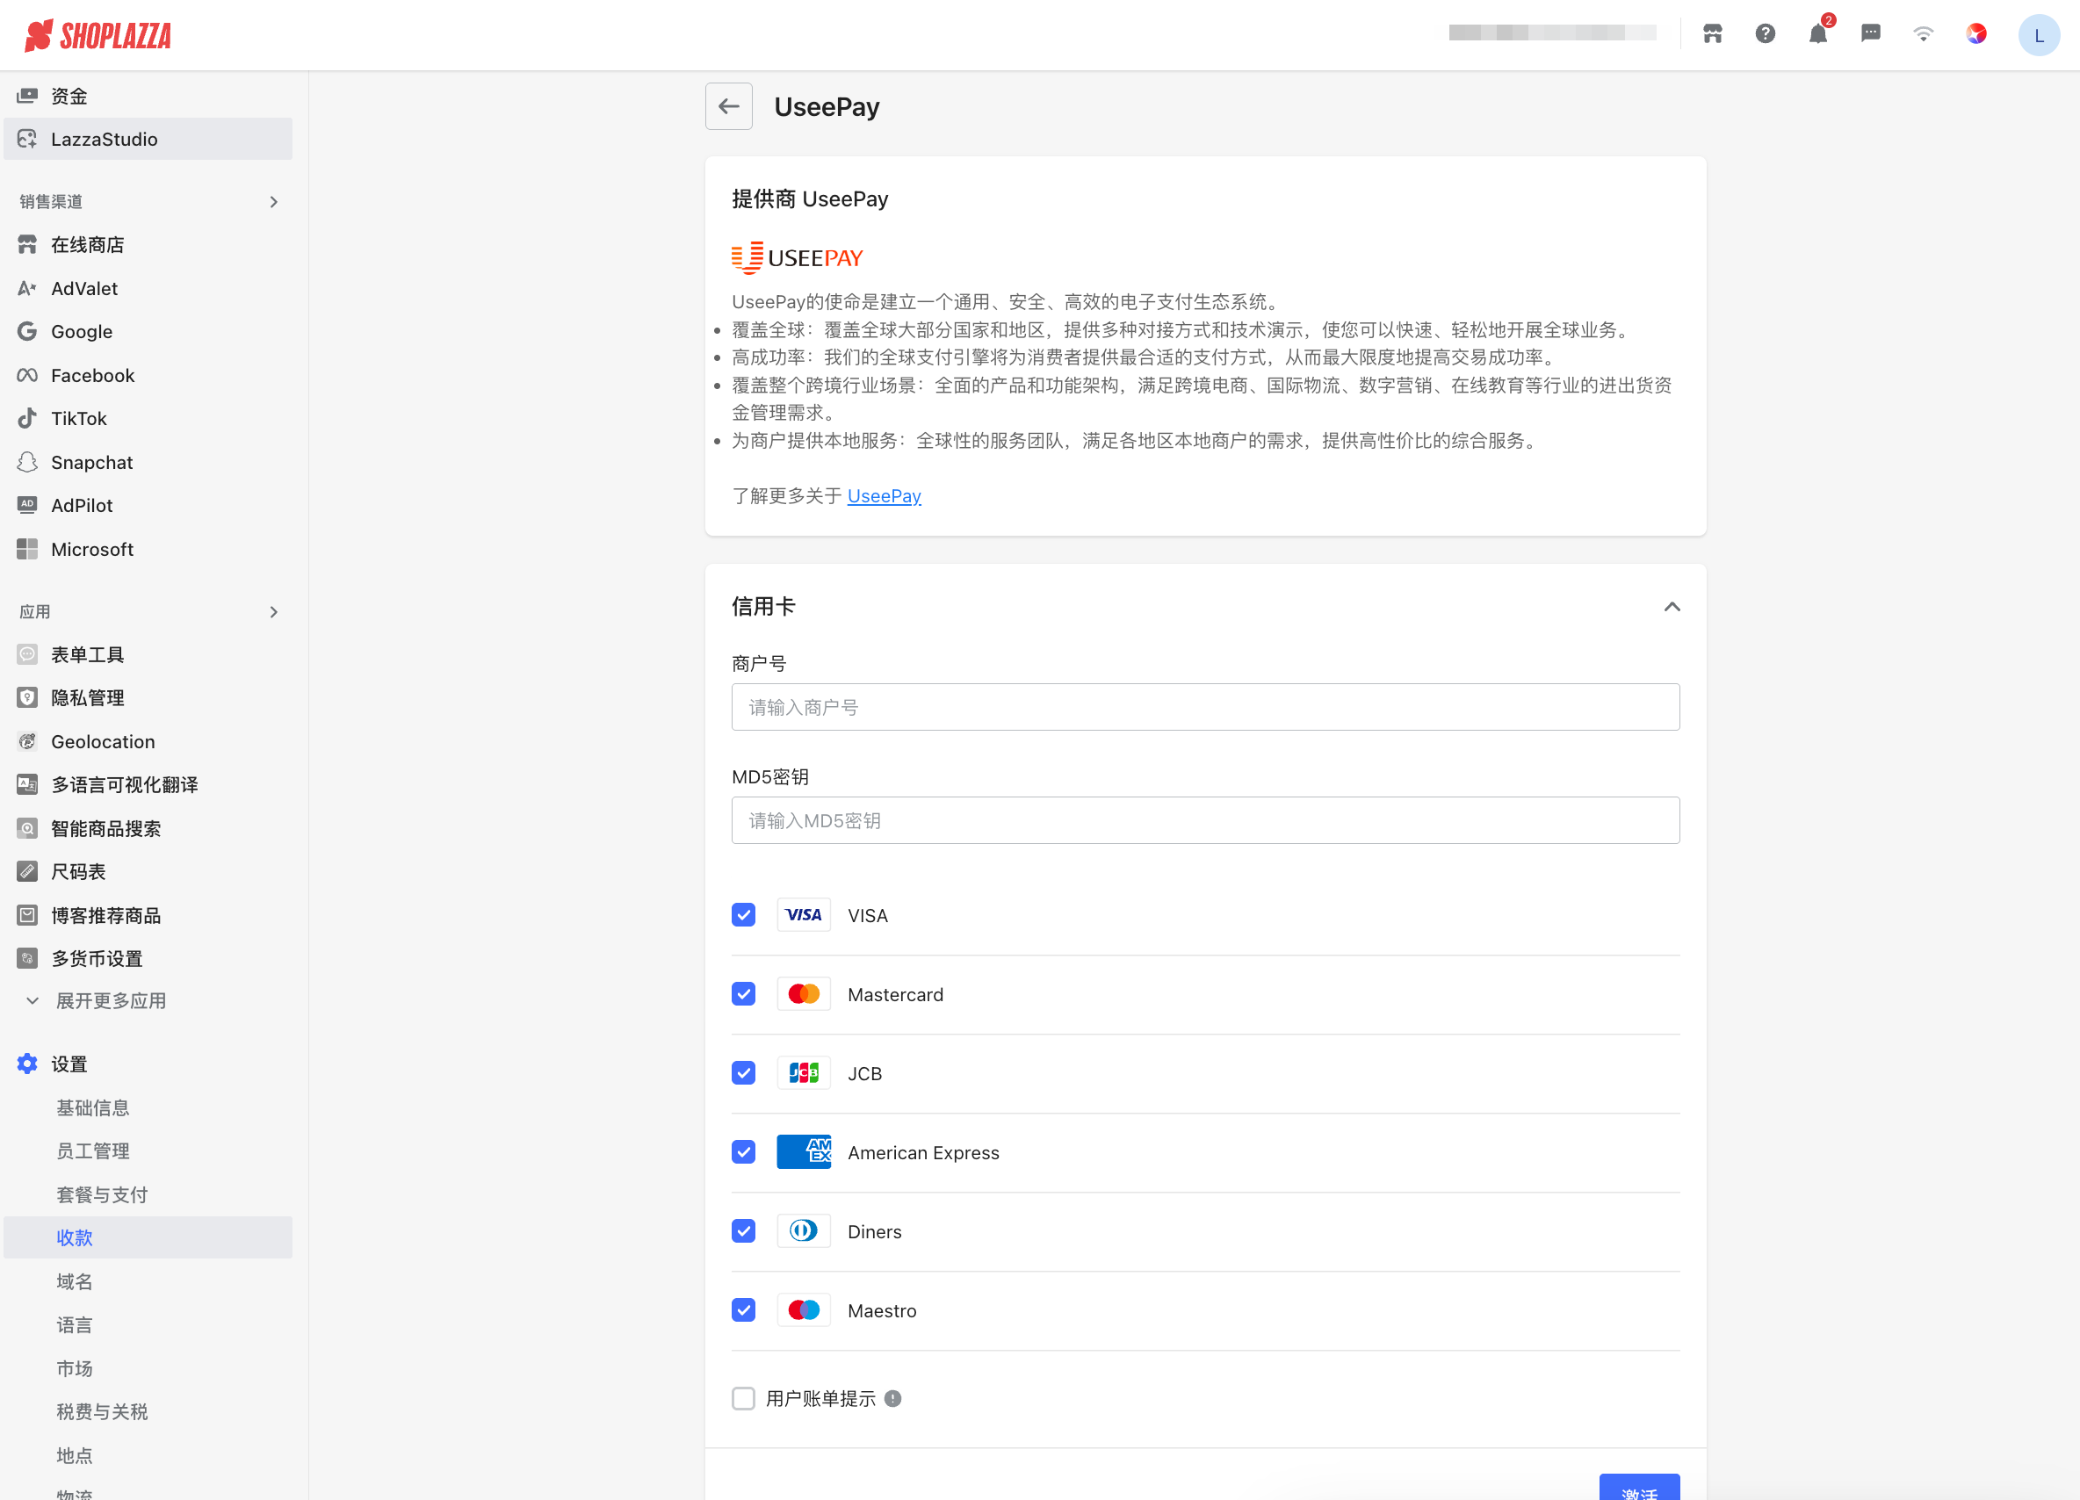Screen dimensions: 2080x1500
Task: Open 语言 settings page
Action: point(75,1325)
